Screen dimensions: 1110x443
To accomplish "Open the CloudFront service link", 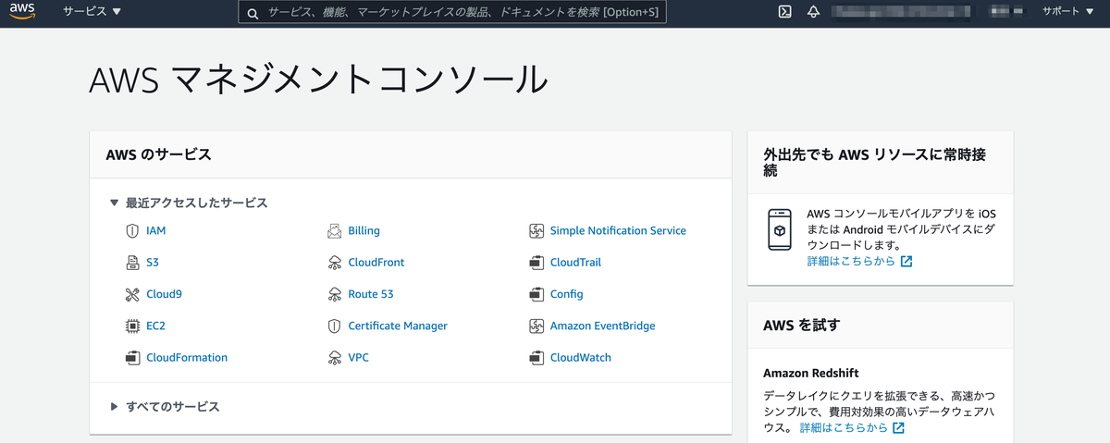I will tap(376, 263).
